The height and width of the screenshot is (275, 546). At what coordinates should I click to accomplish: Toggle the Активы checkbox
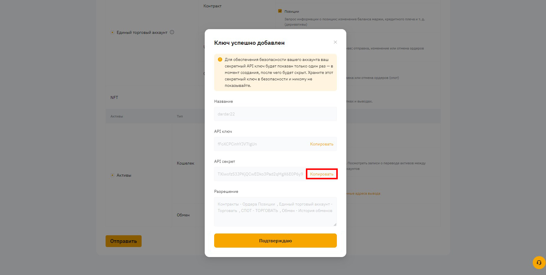tap(112, 175)
